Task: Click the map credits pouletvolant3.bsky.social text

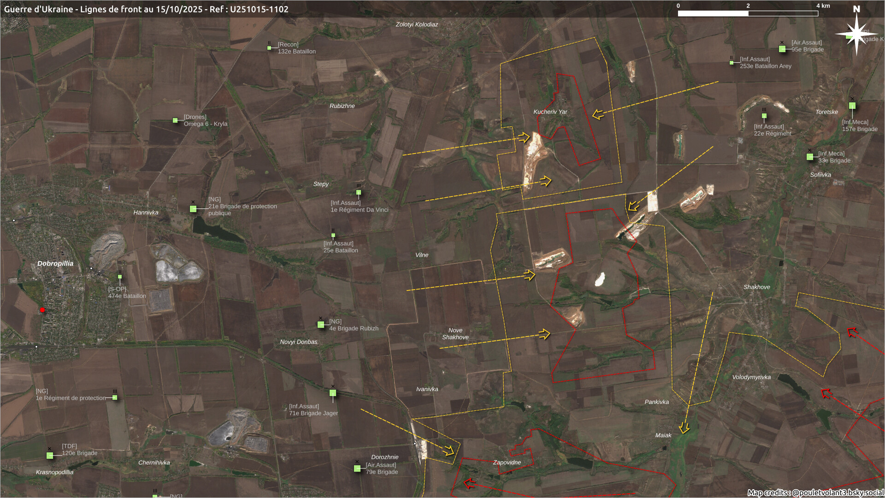Action: [815, 492]
